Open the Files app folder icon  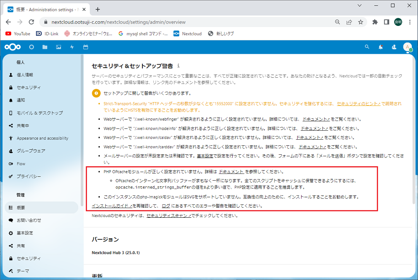45,47
